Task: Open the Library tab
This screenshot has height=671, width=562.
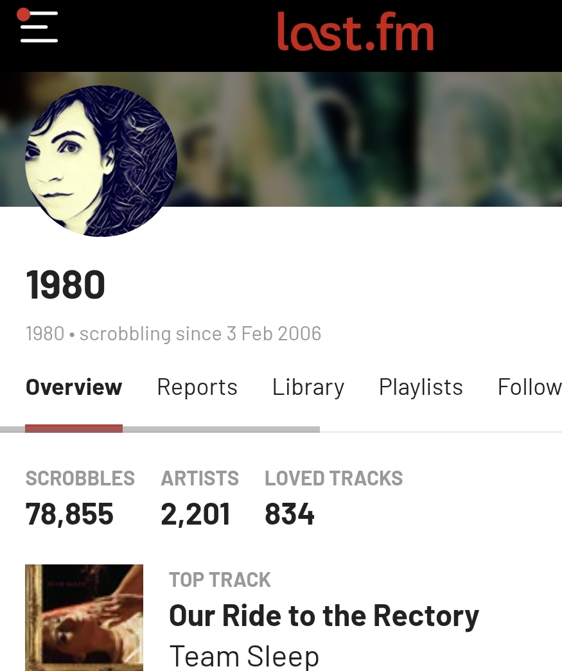Action: point(308,387)
